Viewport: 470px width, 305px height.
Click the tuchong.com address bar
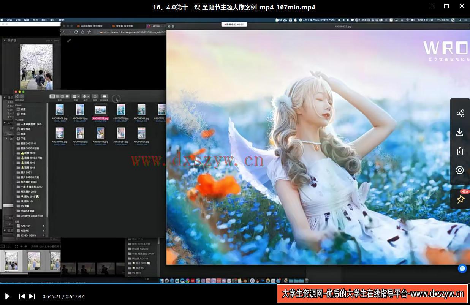(x=131, y=32)
